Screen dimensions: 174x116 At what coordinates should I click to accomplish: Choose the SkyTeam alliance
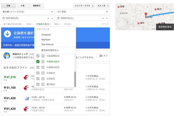pyautogui.click(x=46, y=40)
